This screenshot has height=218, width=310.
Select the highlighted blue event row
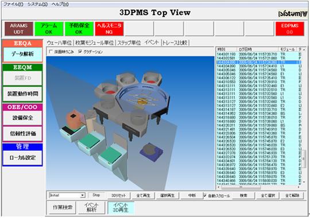(x=258, y=62)
